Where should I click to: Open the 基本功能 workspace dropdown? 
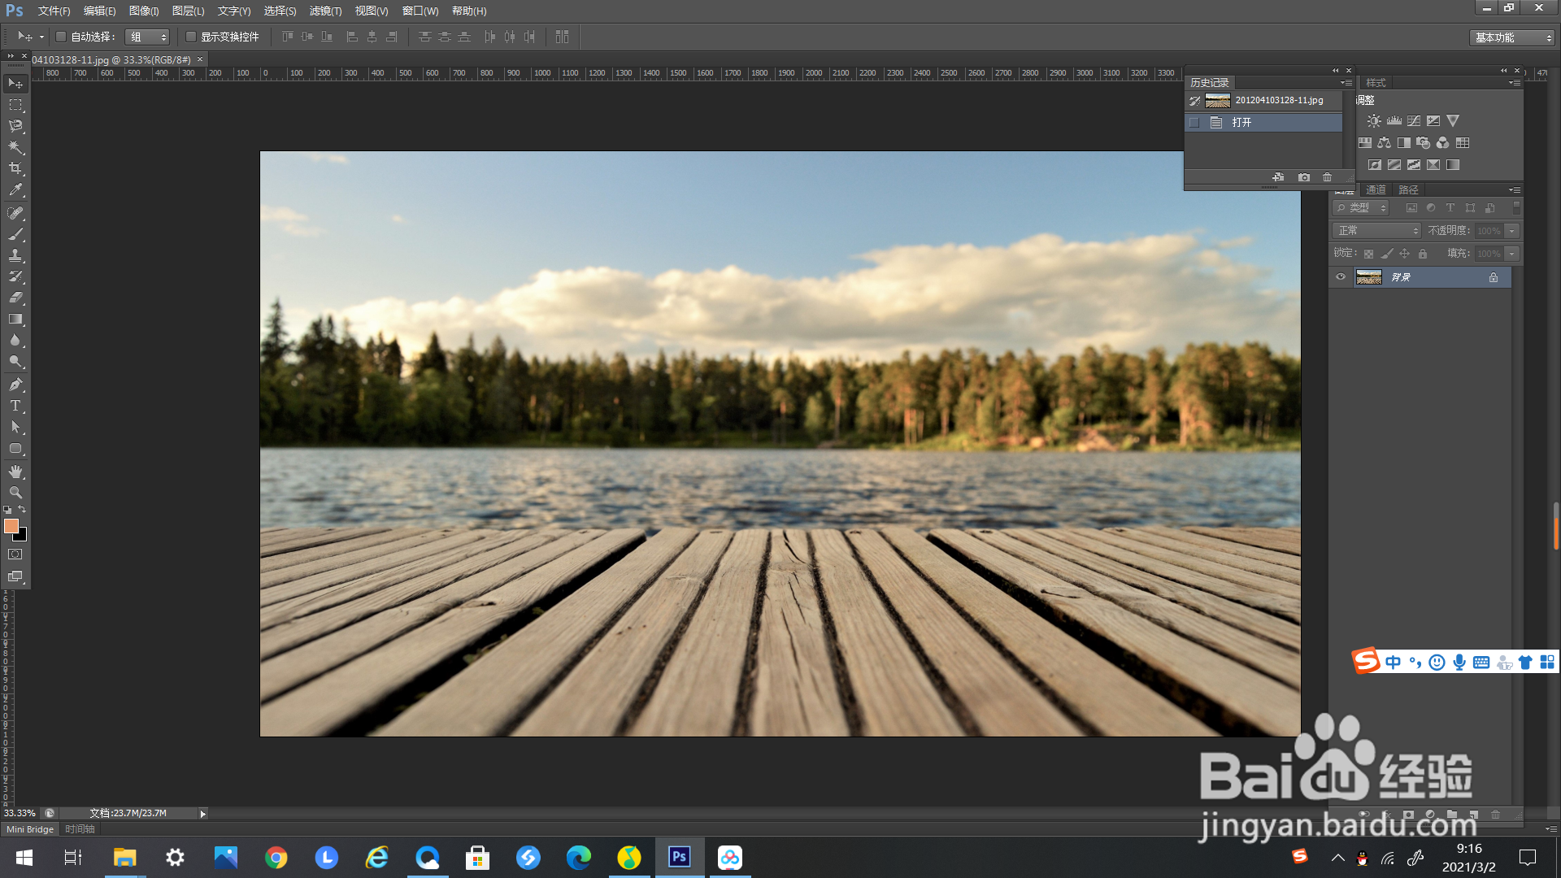[1512, 37]
